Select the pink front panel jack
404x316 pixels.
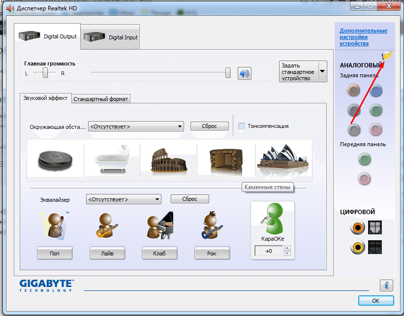point(364,179)
